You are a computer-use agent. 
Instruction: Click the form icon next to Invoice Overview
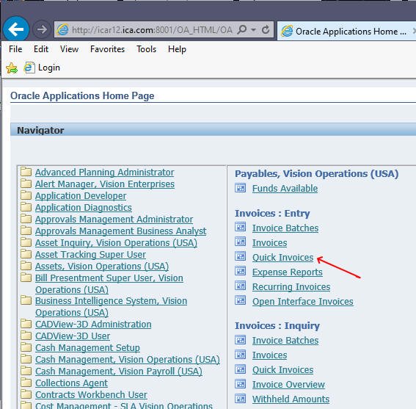(x=241, y=384)
